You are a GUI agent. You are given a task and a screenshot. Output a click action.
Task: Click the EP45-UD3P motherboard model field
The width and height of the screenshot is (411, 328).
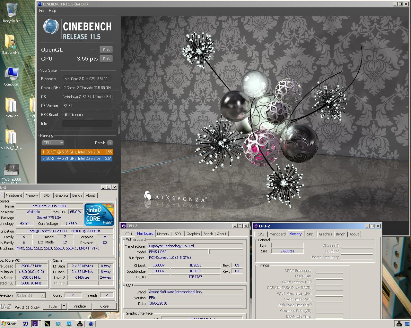pos(179,252)
